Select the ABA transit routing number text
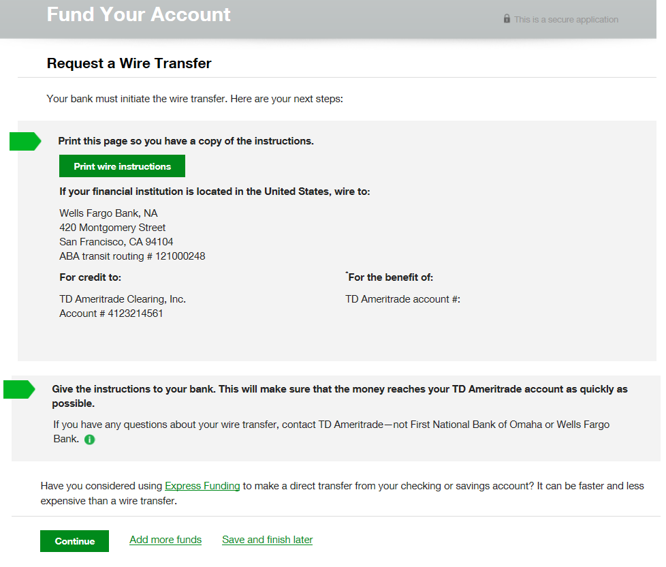This screenshot has width=666, height=567. coord(132,256)
